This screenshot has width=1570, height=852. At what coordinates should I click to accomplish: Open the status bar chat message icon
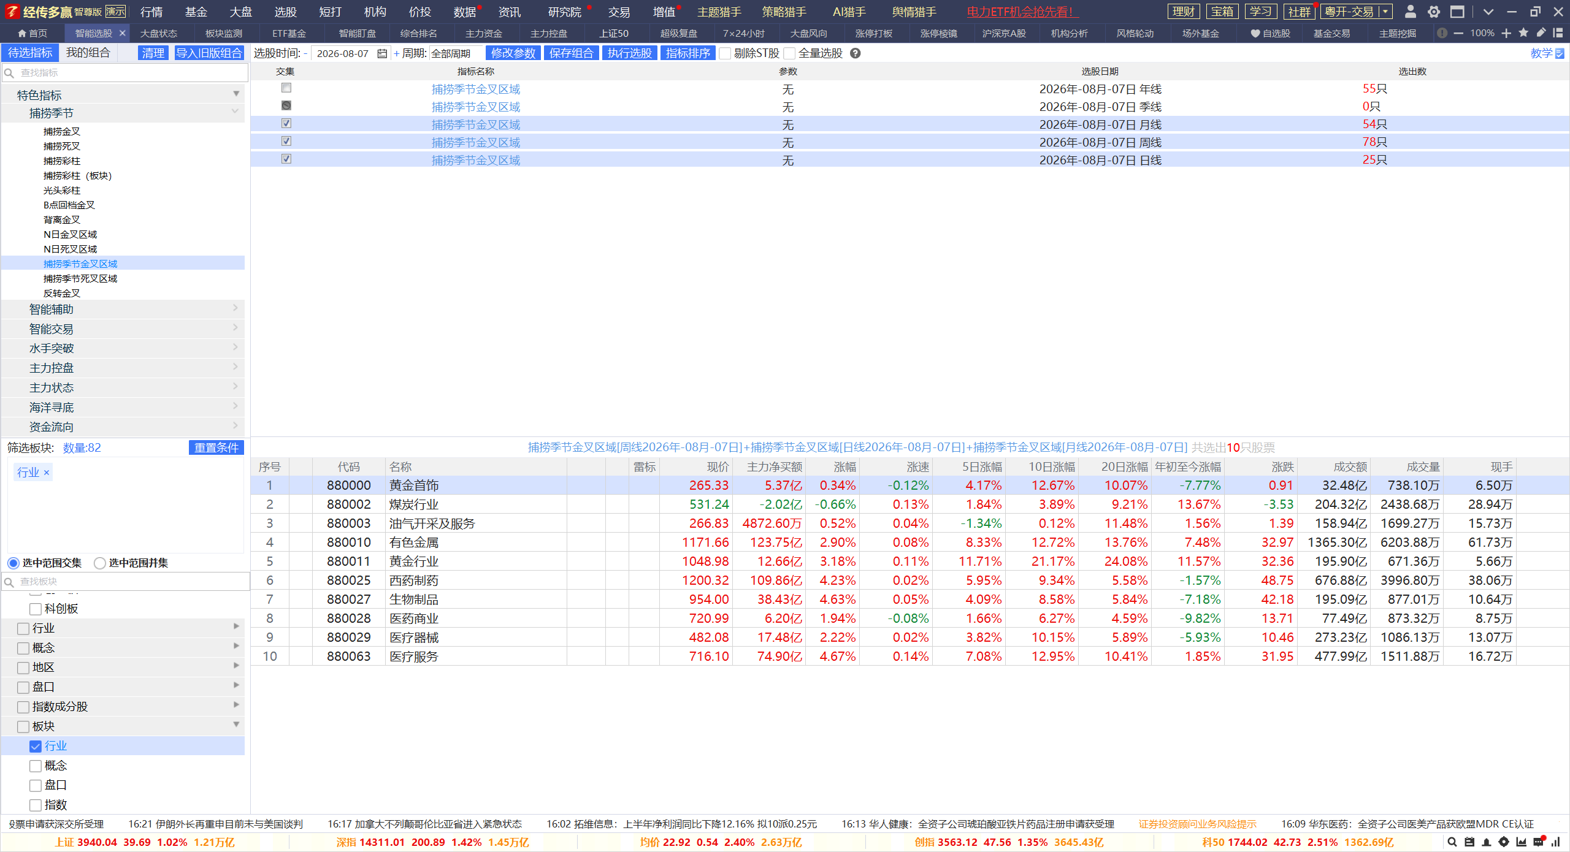[x=1539, y=842]
